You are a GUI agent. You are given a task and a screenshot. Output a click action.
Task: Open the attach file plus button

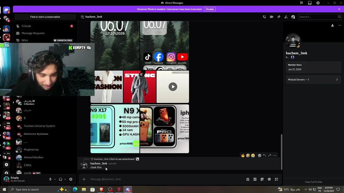[x=84, y=179]
